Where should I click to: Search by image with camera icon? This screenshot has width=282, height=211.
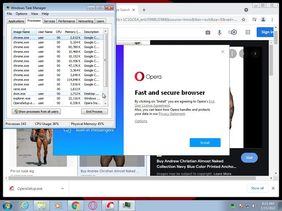tap(208, 32)
